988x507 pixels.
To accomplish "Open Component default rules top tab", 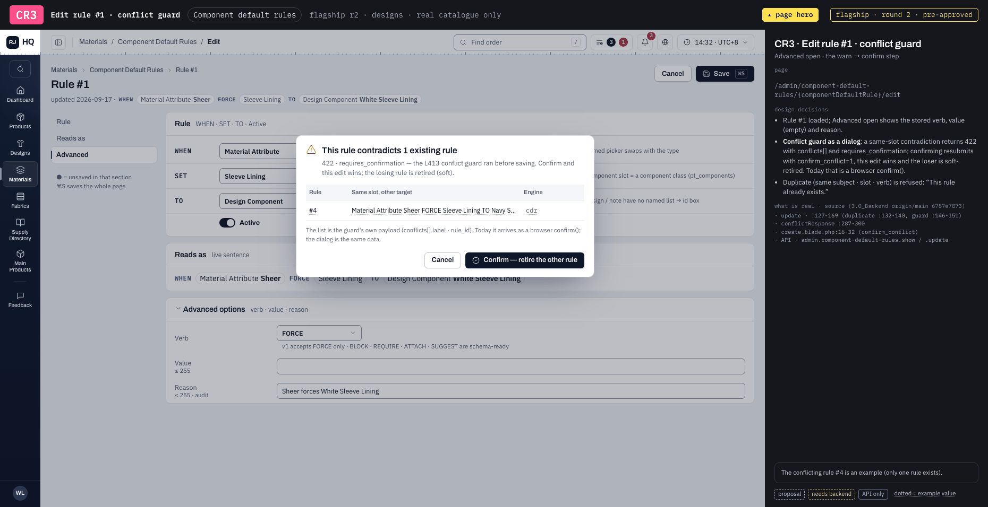I will [244, 15].
